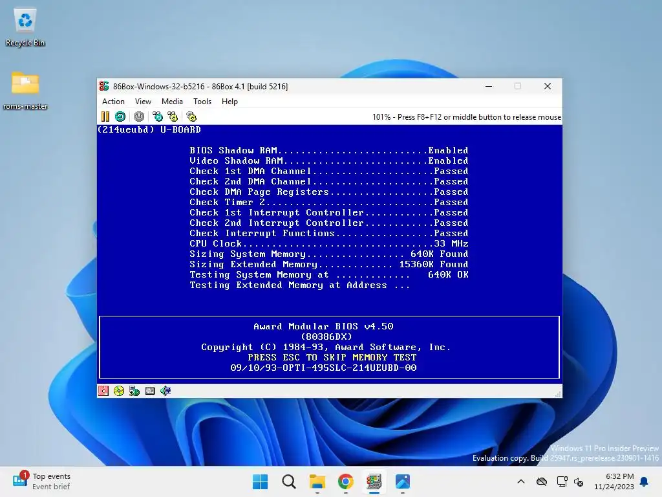Screen dimensions: 662x497
Task: Open the View menu
Action: click(x=143, y=102)
